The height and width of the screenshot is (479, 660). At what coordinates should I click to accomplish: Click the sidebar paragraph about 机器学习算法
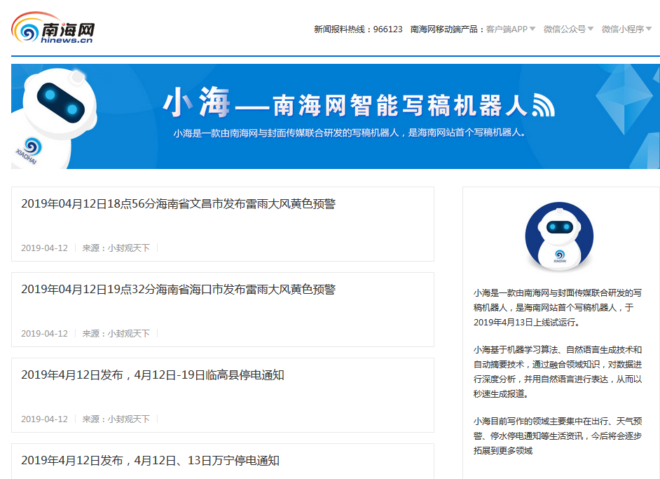(x=557, y=372)
